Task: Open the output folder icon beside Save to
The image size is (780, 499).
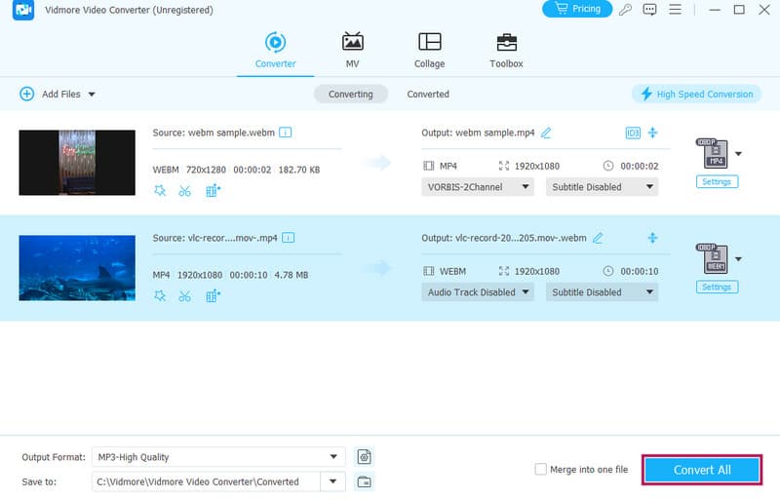Action: point(365,481)
